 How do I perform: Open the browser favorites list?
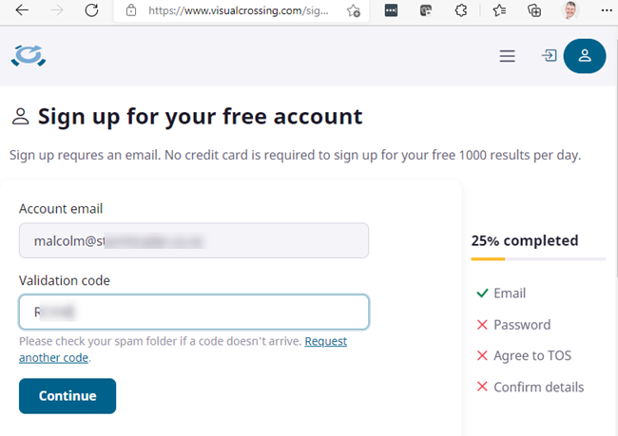499,10
